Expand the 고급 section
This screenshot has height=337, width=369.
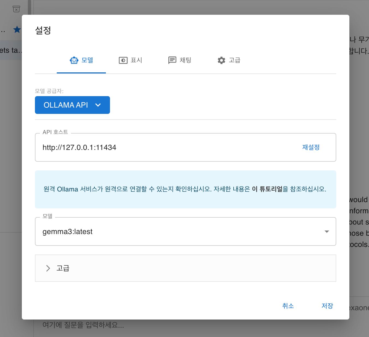(186, 268)
